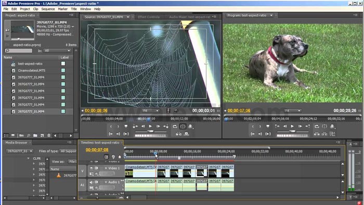
Task: Click Extract button in Program monitor
Action: click(324, 134)
